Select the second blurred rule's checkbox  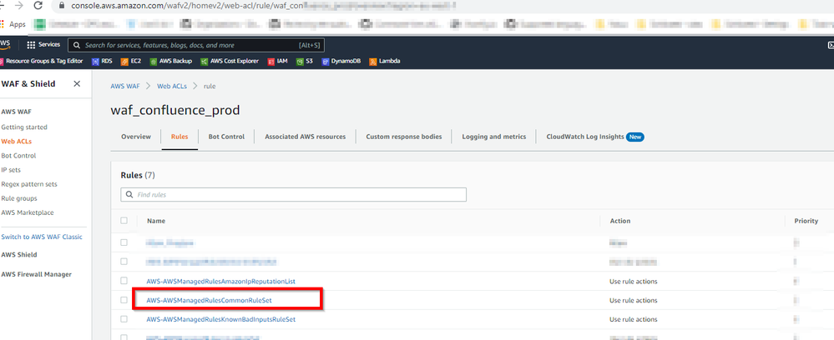click(124, 262)
